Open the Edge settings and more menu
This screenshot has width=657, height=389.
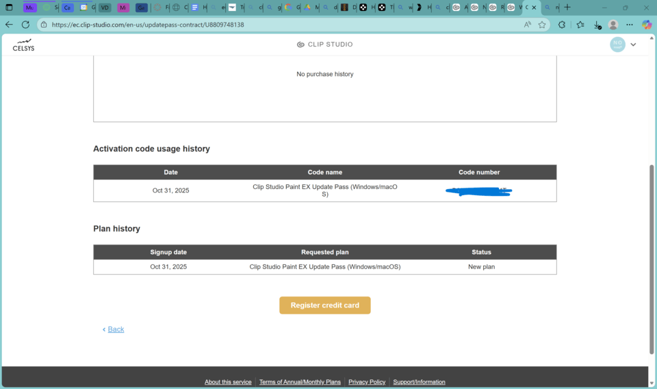tap(630, 25)
